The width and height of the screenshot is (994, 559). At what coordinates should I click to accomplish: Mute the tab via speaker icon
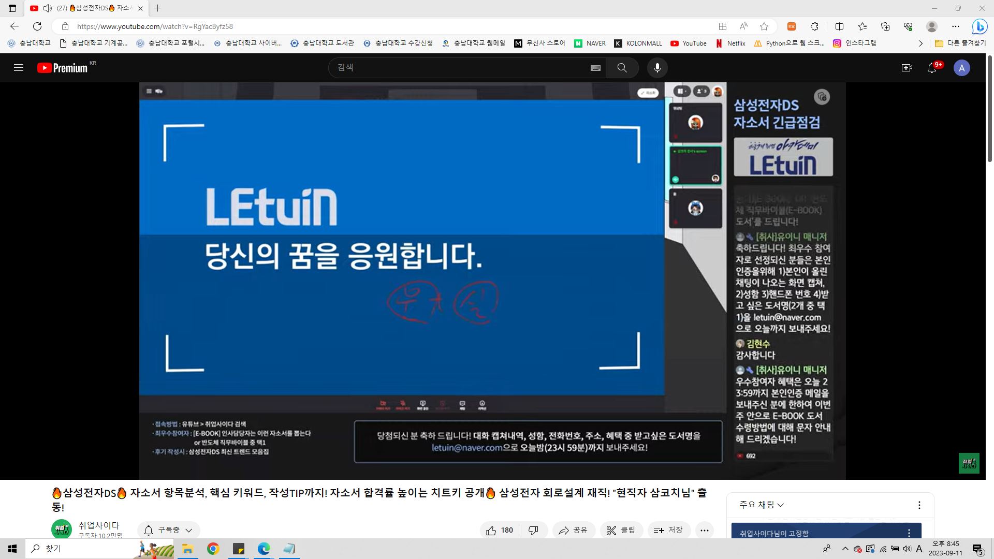click(48, 8)
